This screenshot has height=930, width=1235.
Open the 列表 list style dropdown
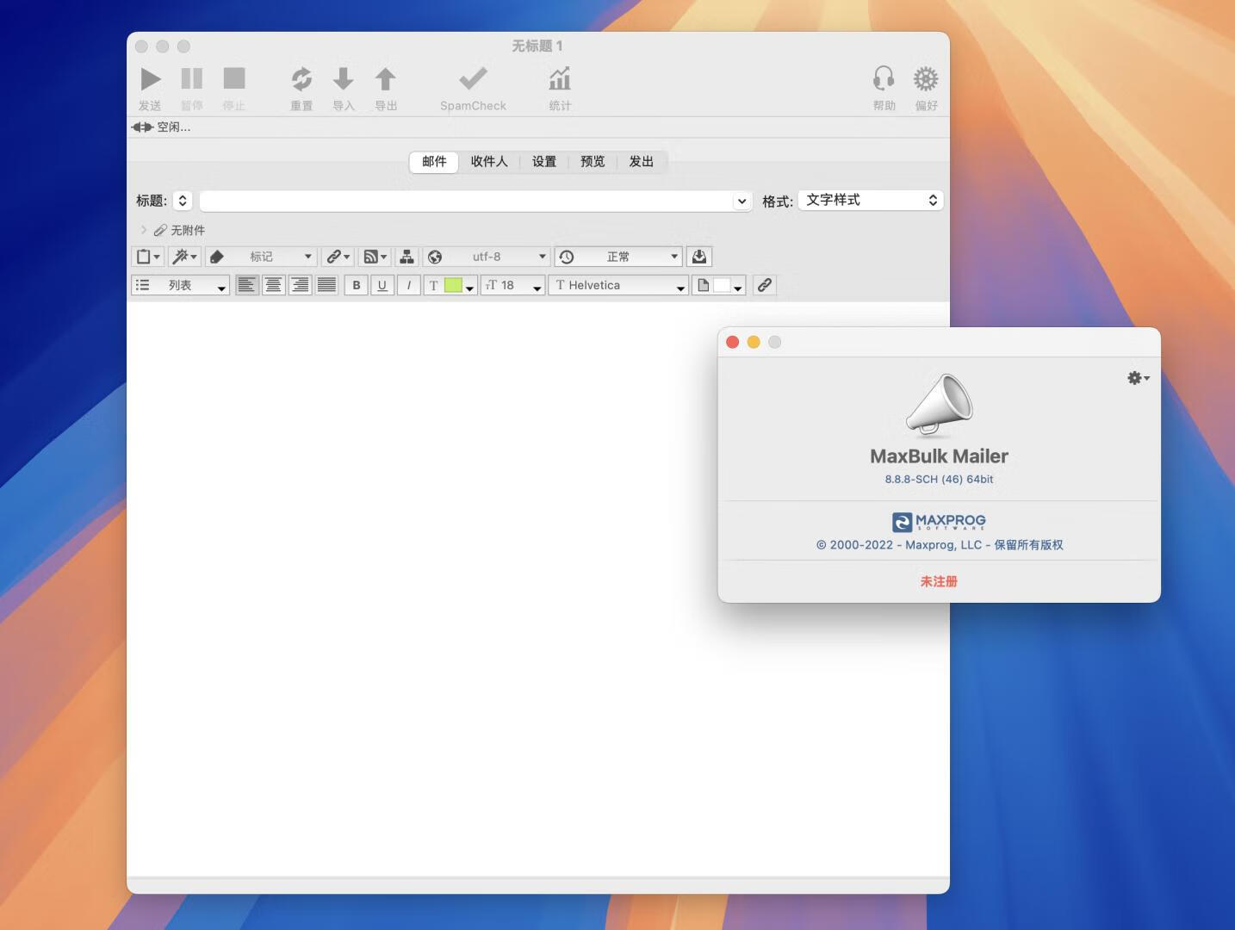[x=180, y=285]
